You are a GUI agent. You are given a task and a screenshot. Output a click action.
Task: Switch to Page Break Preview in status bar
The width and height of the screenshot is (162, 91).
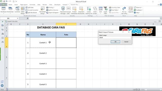139,90
